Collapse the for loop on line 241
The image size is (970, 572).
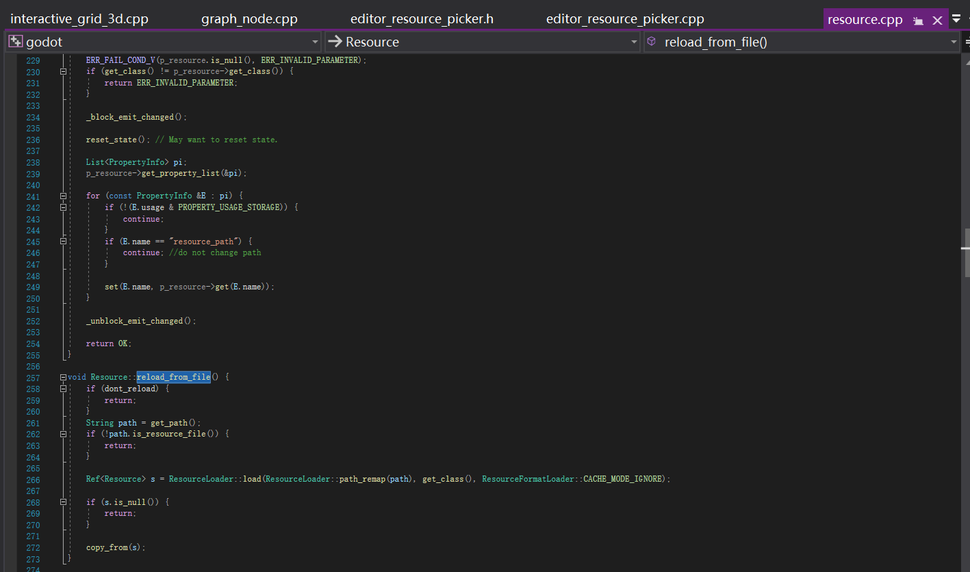63,196
